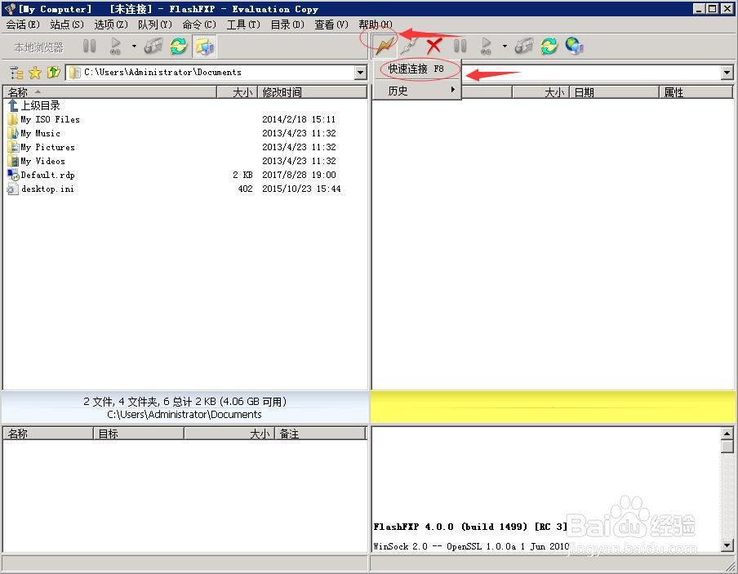738x574 pixels.
Task: Click the remote pane transfer queue Go icon
Action: (x=486, y=47)
